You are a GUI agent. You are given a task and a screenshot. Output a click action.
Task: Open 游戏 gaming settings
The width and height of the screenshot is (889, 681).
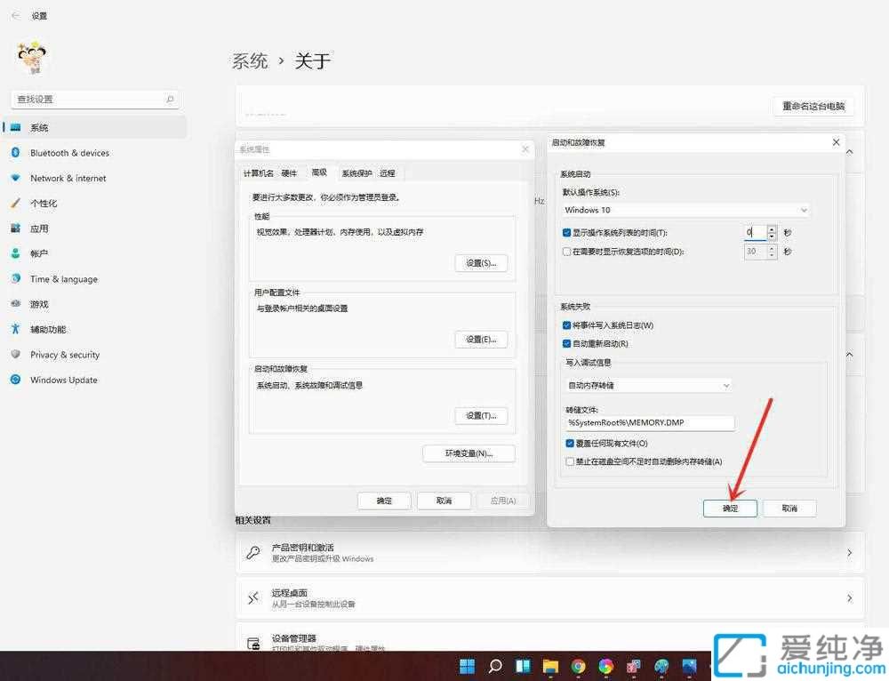pos(95,304)
